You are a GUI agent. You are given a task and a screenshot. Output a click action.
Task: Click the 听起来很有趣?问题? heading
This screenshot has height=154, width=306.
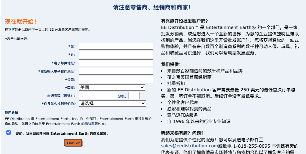[182, 133]
